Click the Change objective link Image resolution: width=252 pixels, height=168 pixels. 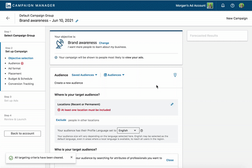(x=104, y=43)
